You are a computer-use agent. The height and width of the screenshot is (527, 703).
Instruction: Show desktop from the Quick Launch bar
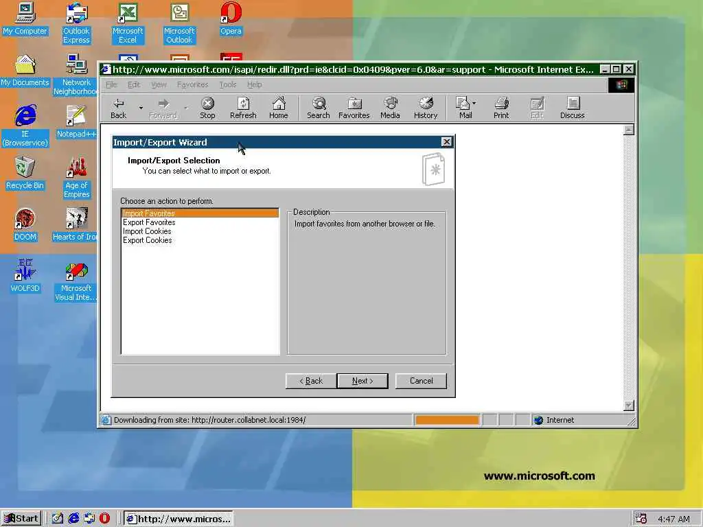pos(58,519)
